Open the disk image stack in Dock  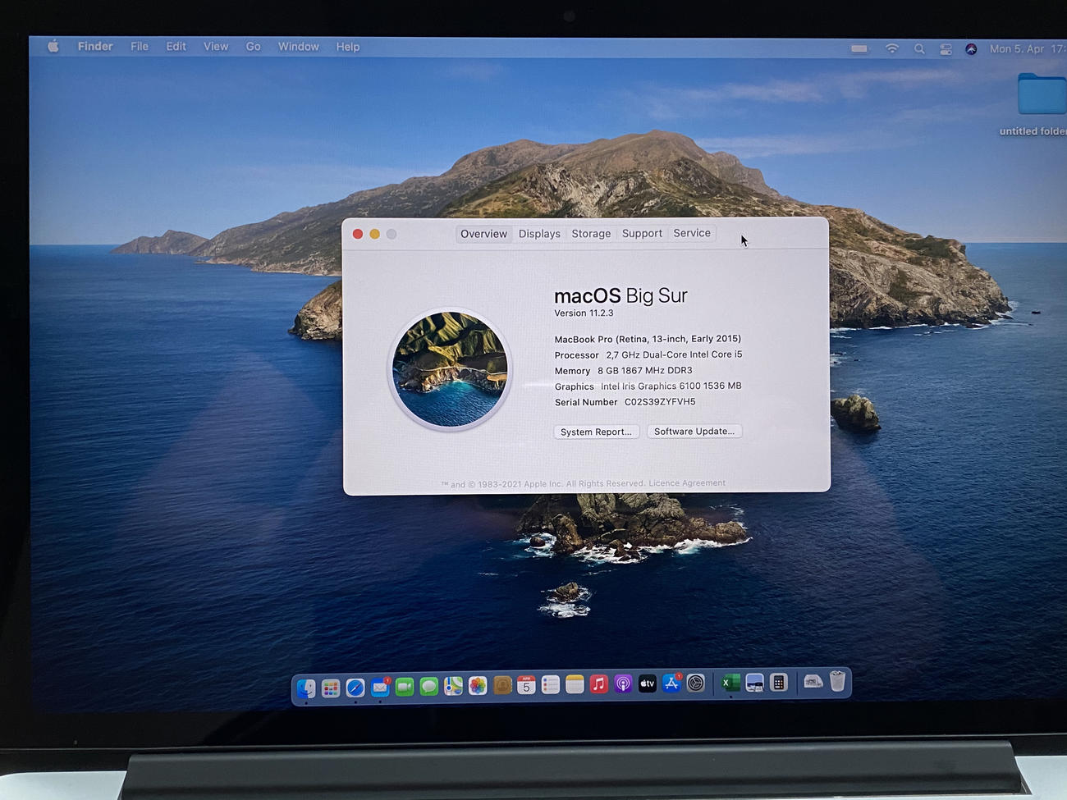point(813,682)
